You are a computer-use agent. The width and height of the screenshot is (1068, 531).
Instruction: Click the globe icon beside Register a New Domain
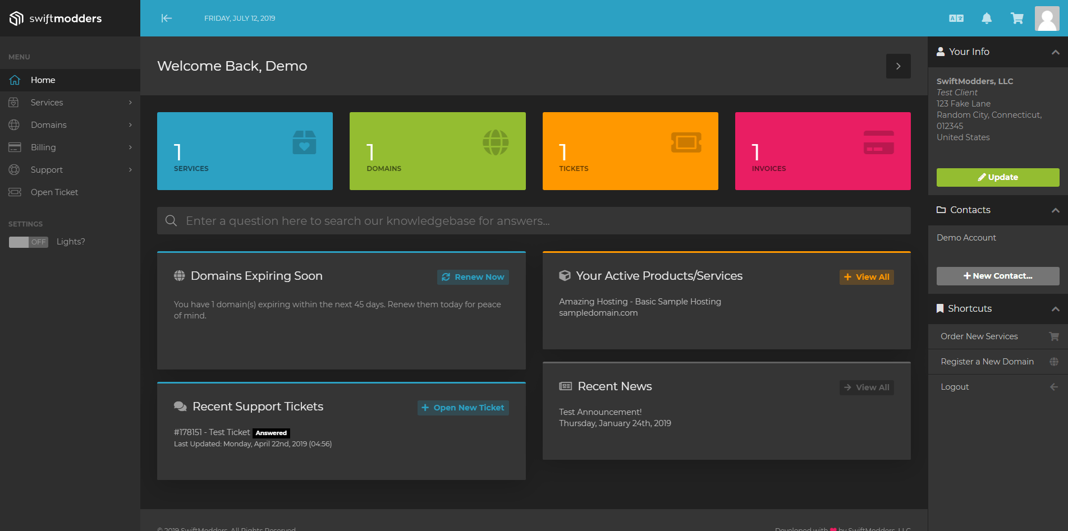(x=1053, y=362)
